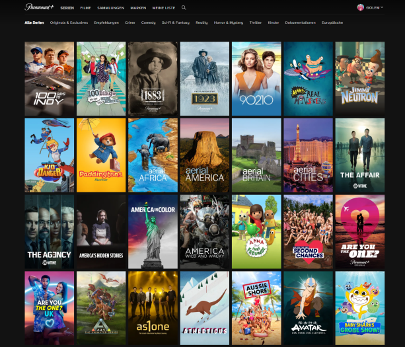Open the As One poster
Image resolution: width=405 pixels, height=347 pixels.
[x=153, y=308]
